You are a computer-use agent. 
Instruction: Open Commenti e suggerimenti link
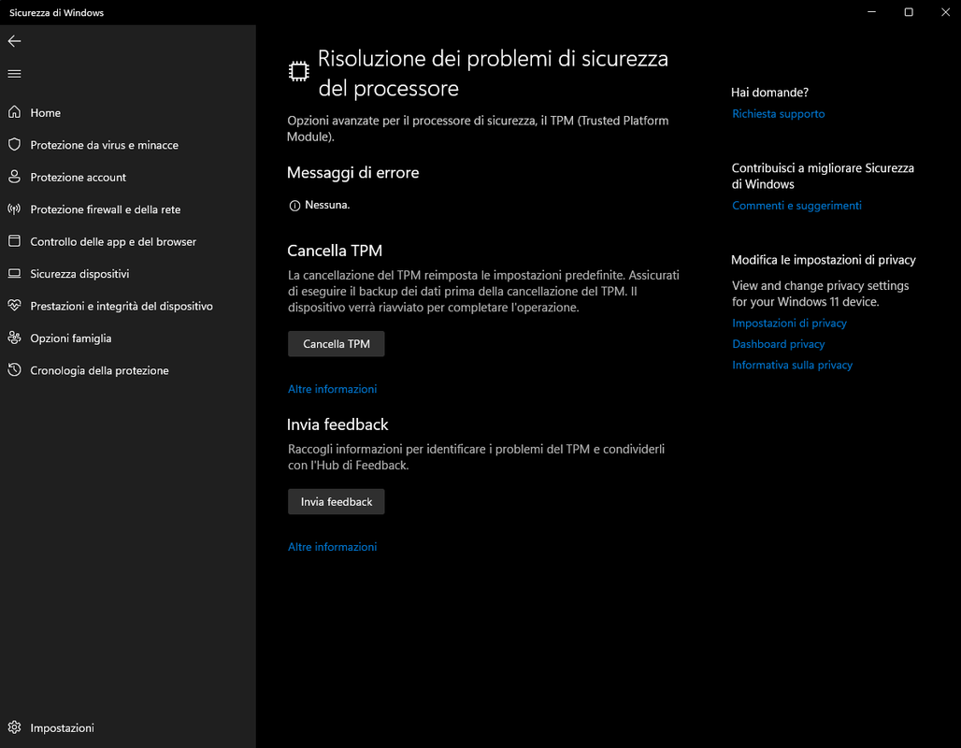click(x=796, y=206)
